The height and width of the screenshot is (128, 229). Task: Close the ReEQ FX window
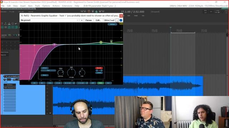click(x=121, y=16)
